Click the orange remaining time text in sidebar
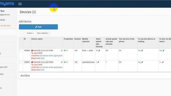Viewport: 171px width, 96px height. (x=5, y=26)
